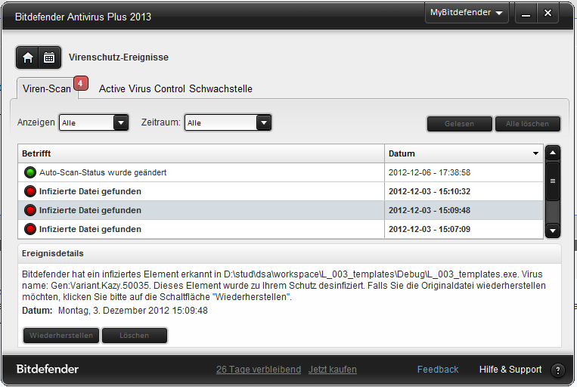Select infected file event dated 2012-12-03 15:10:32
Viewport: 577px width, 387px height.
pyautogui.click(x=281, y=191)
